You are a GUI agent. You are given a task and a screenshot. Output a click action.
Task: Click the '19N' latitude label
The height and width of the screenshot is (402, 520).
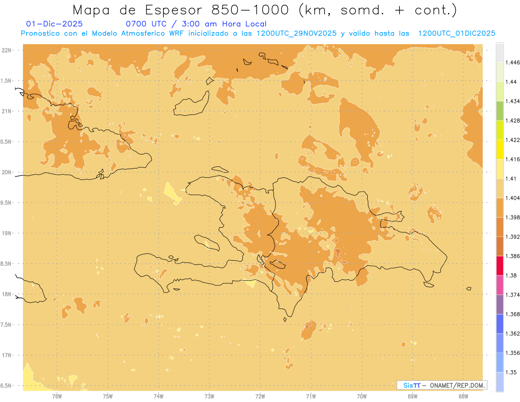pyautogui.click(x=7, y=233)
